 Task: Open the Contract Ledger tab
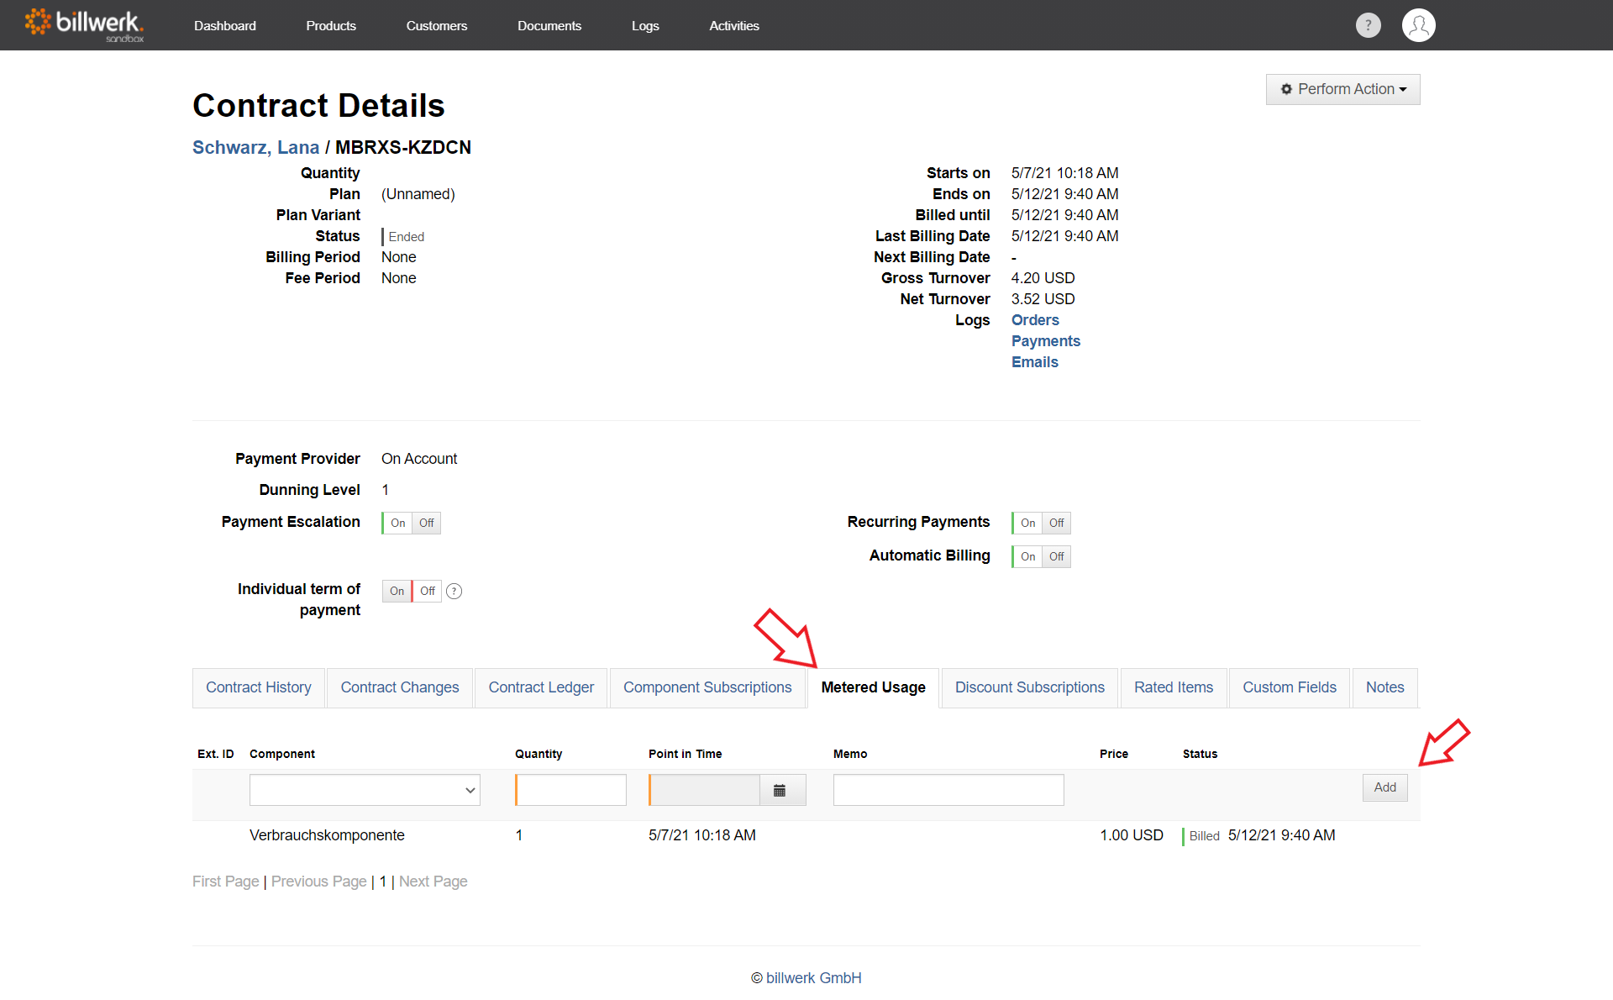[x=541, y=687]
